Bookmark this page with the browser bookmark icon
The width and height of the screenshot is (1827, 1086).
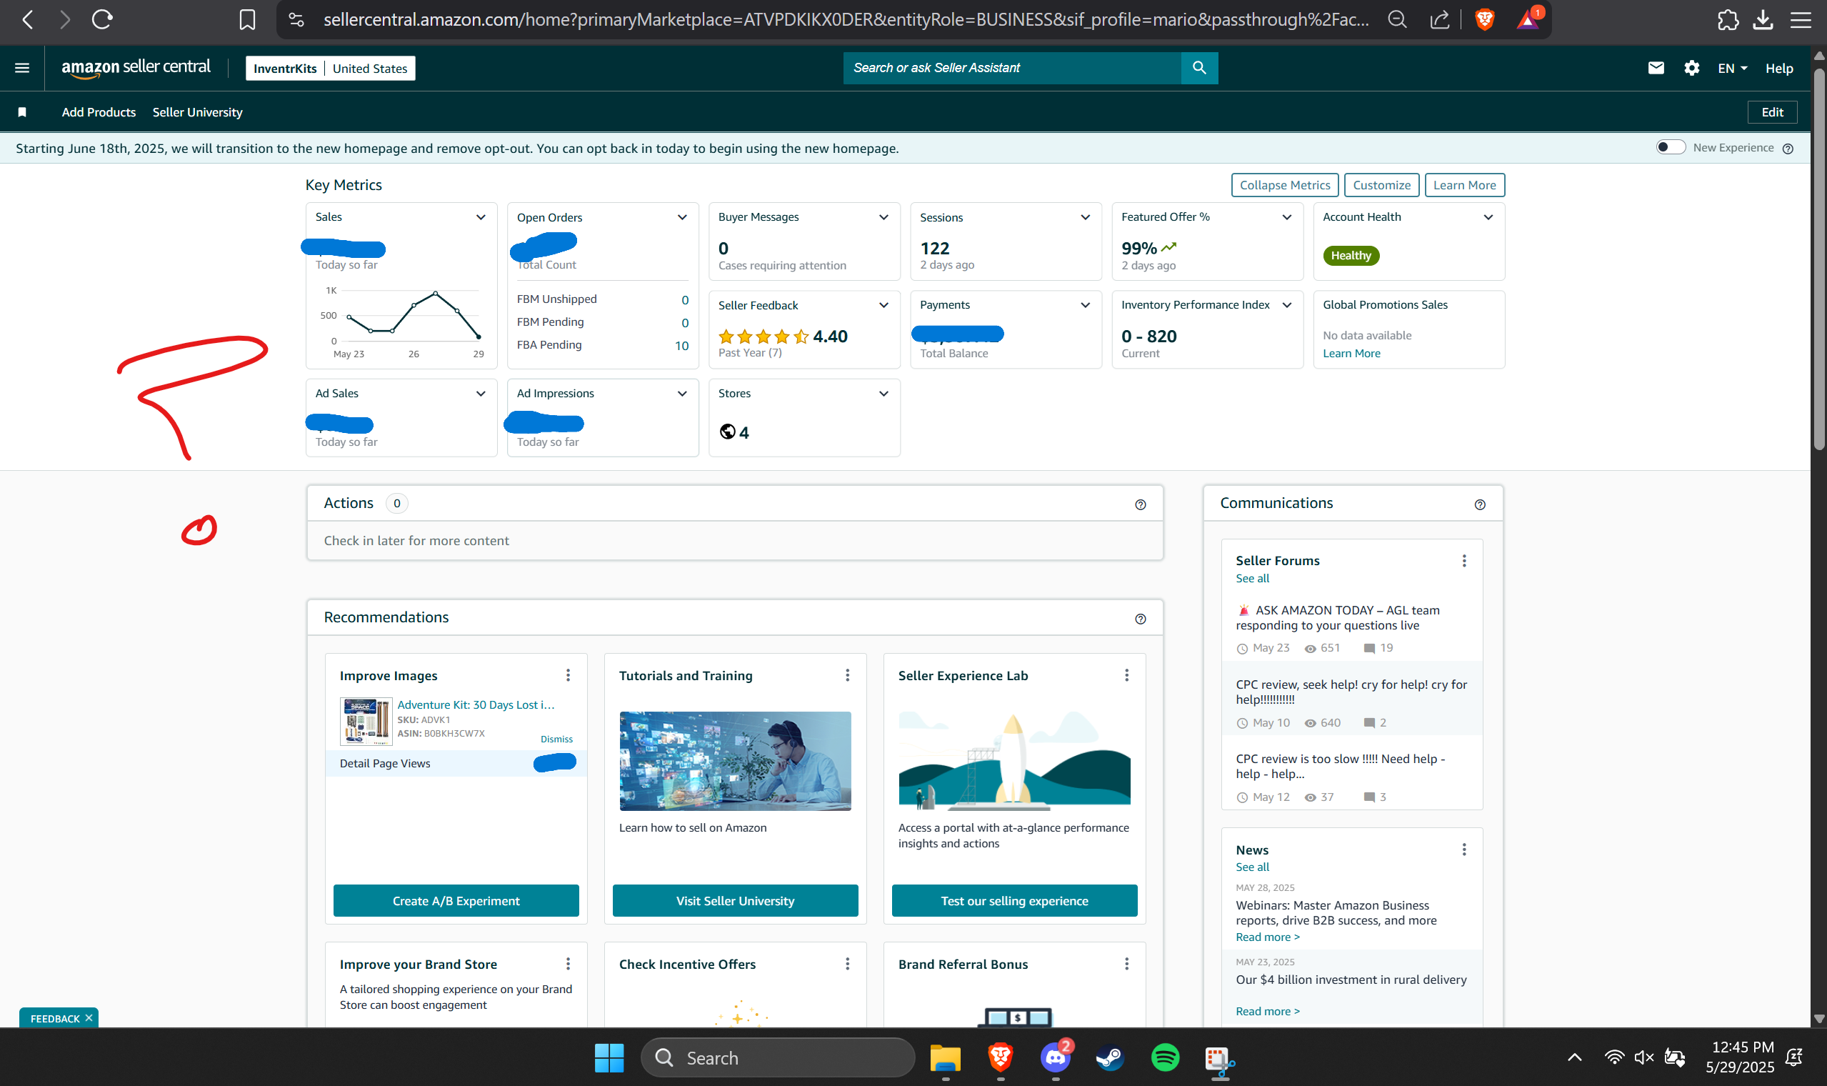click(247, 19)
